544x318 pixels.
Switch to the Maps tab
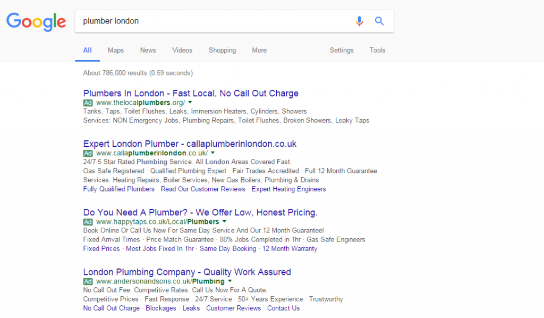(116, 51)
